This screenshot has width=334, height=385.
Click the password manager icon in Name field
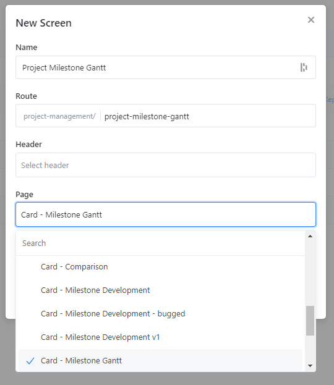[x=304, y=67]
